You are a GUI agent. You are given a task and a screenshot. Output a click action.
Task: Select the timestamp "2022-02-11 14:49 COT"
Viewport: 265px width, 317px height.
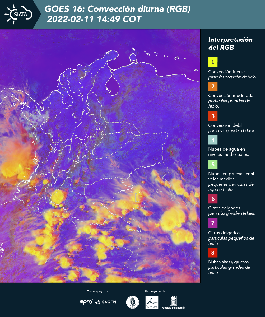coord(94,19)
